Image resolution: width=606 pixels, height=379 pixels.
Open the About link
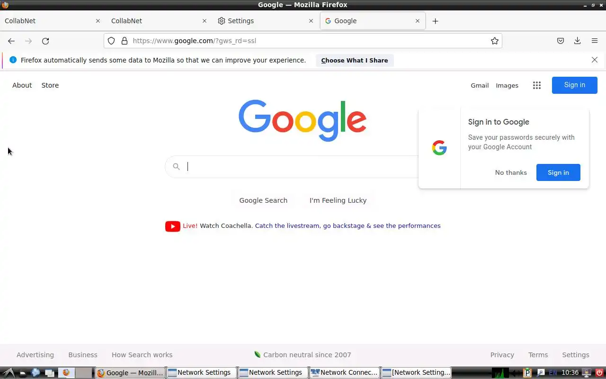(22, 85)
